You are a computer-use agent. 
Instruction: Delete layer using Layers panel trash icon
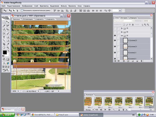[141, 61]
